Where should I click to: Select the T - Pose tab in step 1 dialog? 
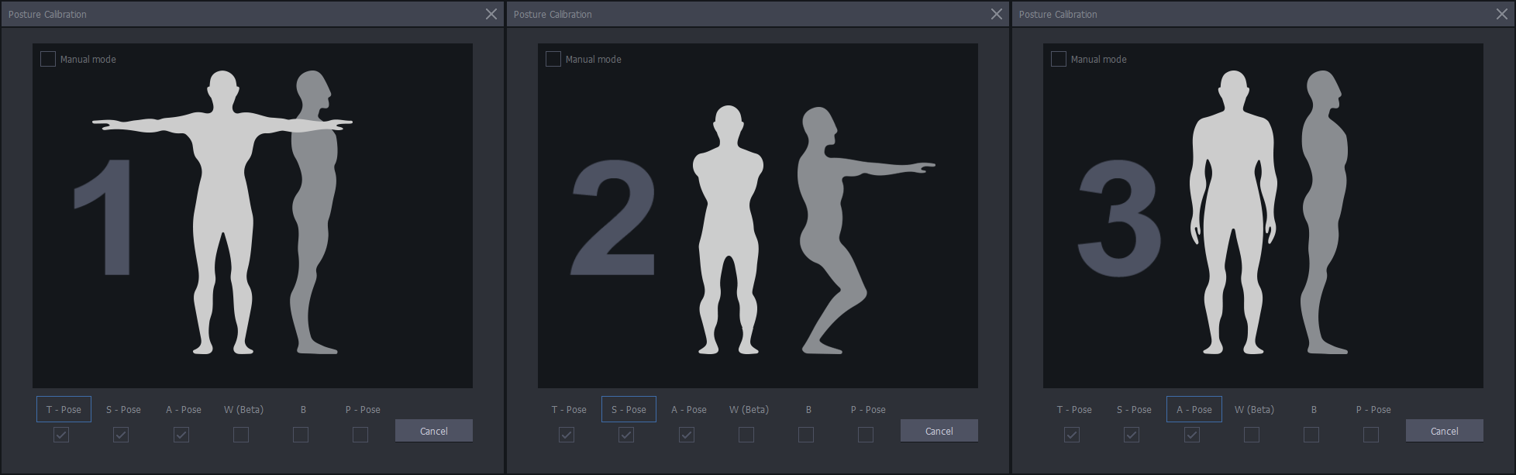click(x=64, y=409)
